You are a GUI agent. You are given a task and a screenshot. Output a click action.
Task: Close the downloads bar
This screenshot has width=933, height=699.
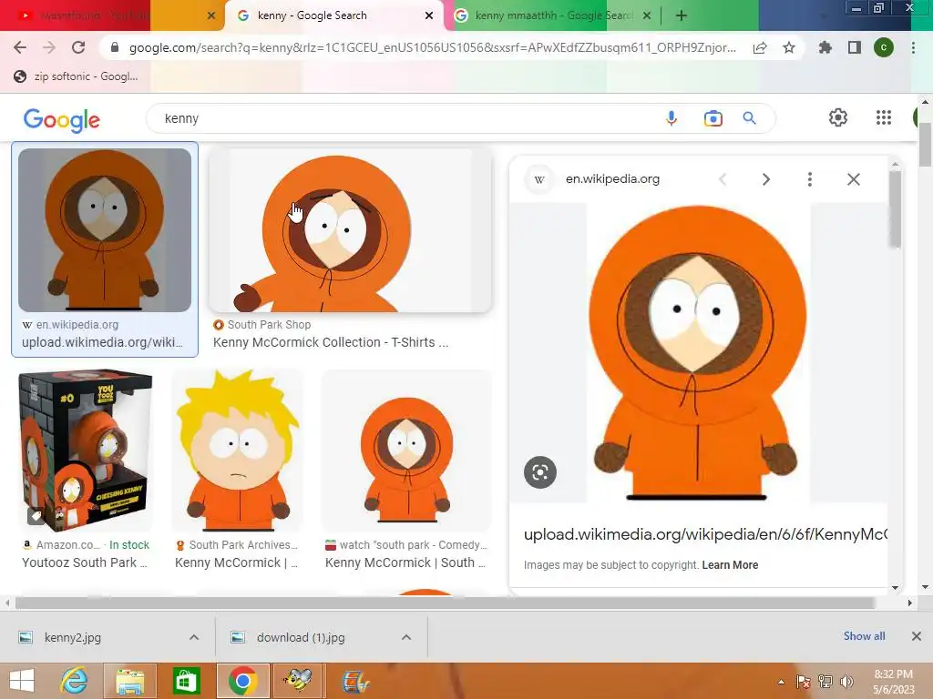(917, 636)
